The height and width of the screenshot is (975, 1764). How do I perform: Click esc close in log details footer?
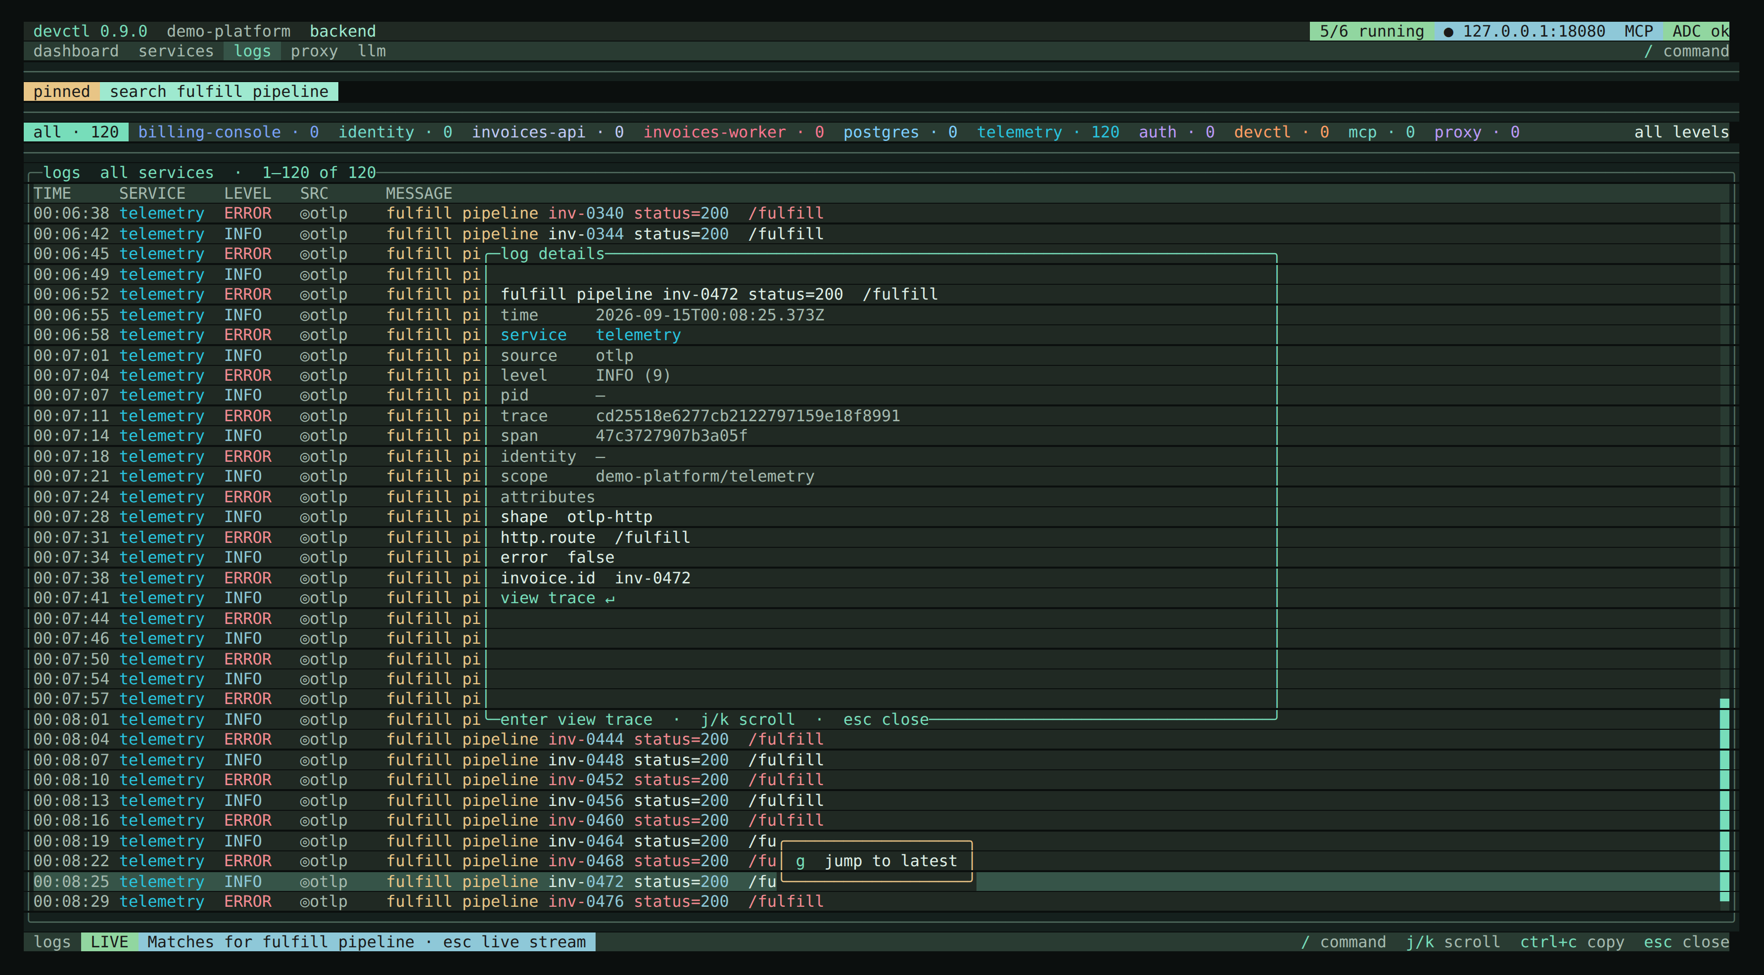coord(886,720)
